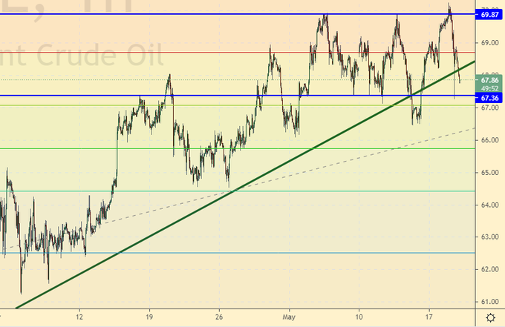Select the upper blue horizontal line at 69.87

[223, 15]
